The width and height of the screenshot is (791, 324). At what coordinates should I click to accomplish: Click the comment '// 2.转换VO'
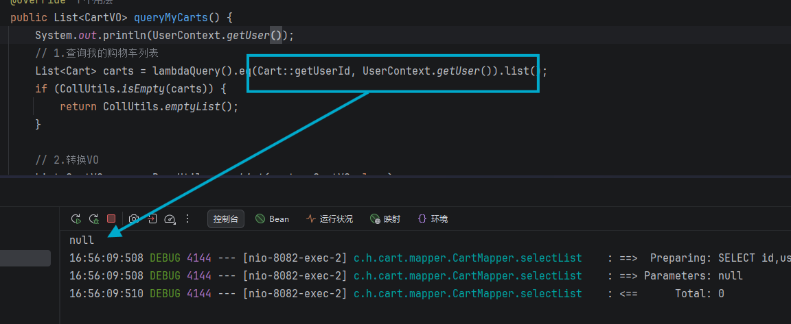(x=67, y=160)
